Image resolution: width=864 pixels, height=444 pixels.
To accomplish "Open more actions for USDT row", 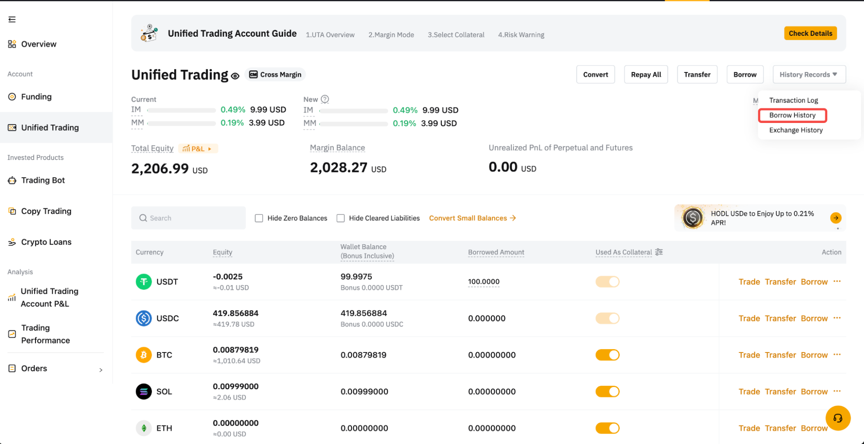I will [x=837, y=281].
